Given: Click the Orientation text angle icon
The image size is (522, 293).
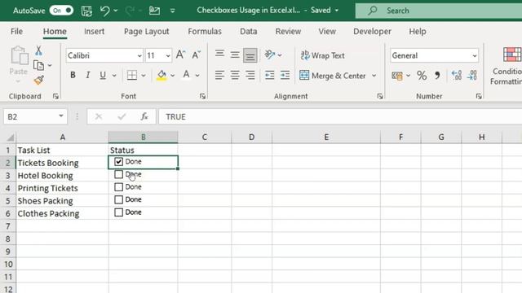Looking at the screenshot, I should coord(270,55).
